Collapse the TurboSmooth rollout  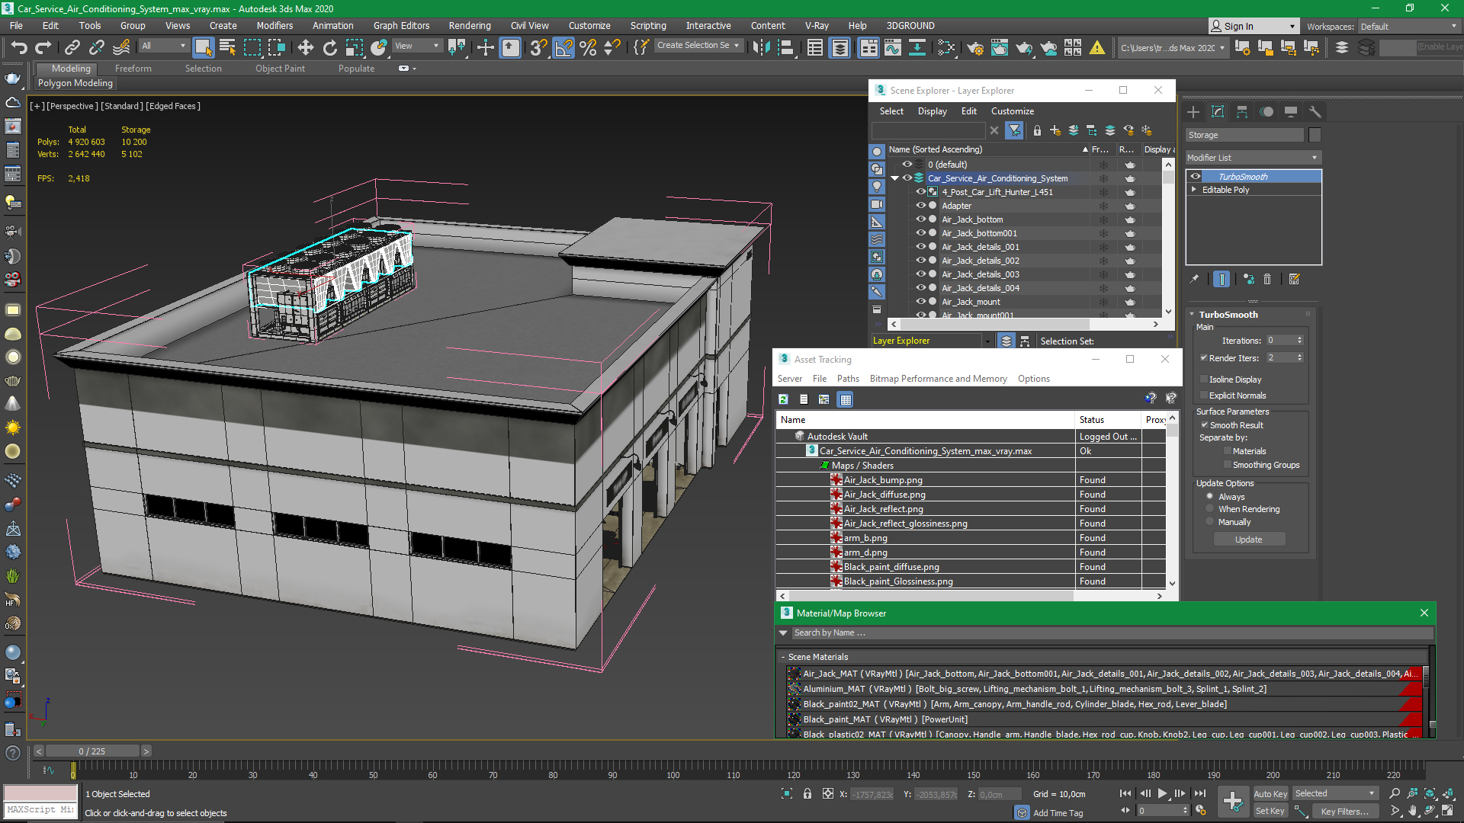point(1192,315)
